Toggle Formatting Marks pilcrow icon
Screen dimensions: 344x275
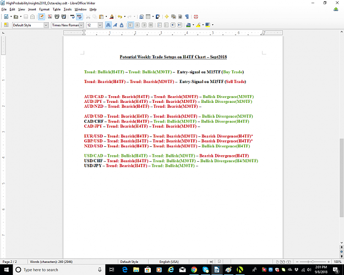click(x=187, y=16)
